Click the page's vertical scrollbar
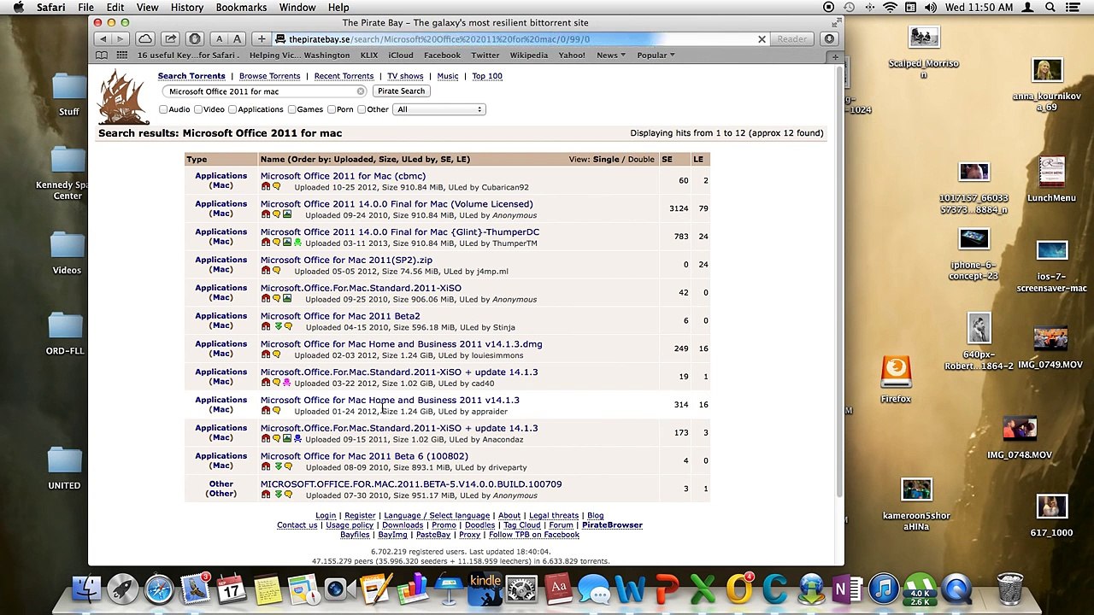The image size is (1094, 615). click(841, 282)
